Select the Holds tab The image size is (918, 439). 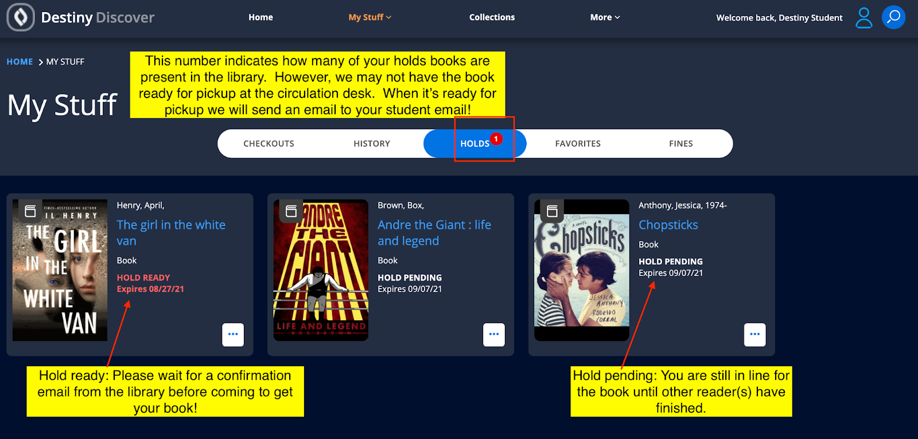[x=475, y=143]
